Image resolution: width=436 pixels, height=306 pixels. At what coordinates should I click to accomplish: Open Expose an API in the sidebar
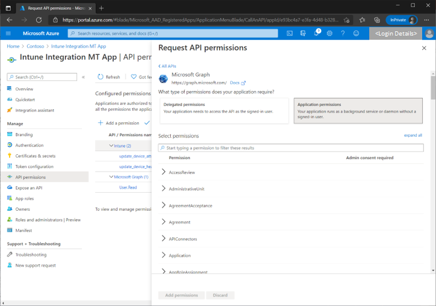pyautogui.click(x=29, y=188)
